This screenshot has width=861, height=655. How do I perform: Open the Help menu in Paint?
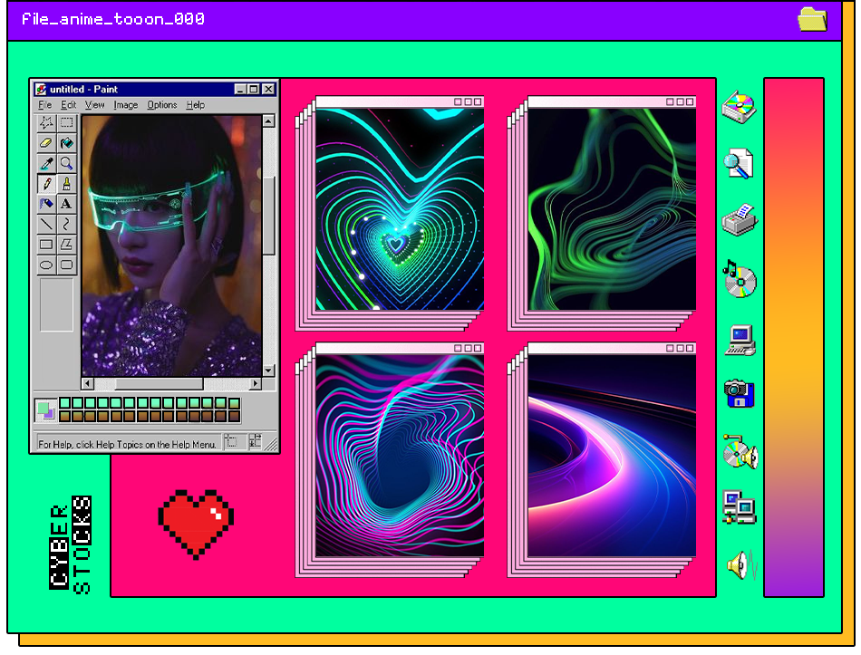(196, 105)
